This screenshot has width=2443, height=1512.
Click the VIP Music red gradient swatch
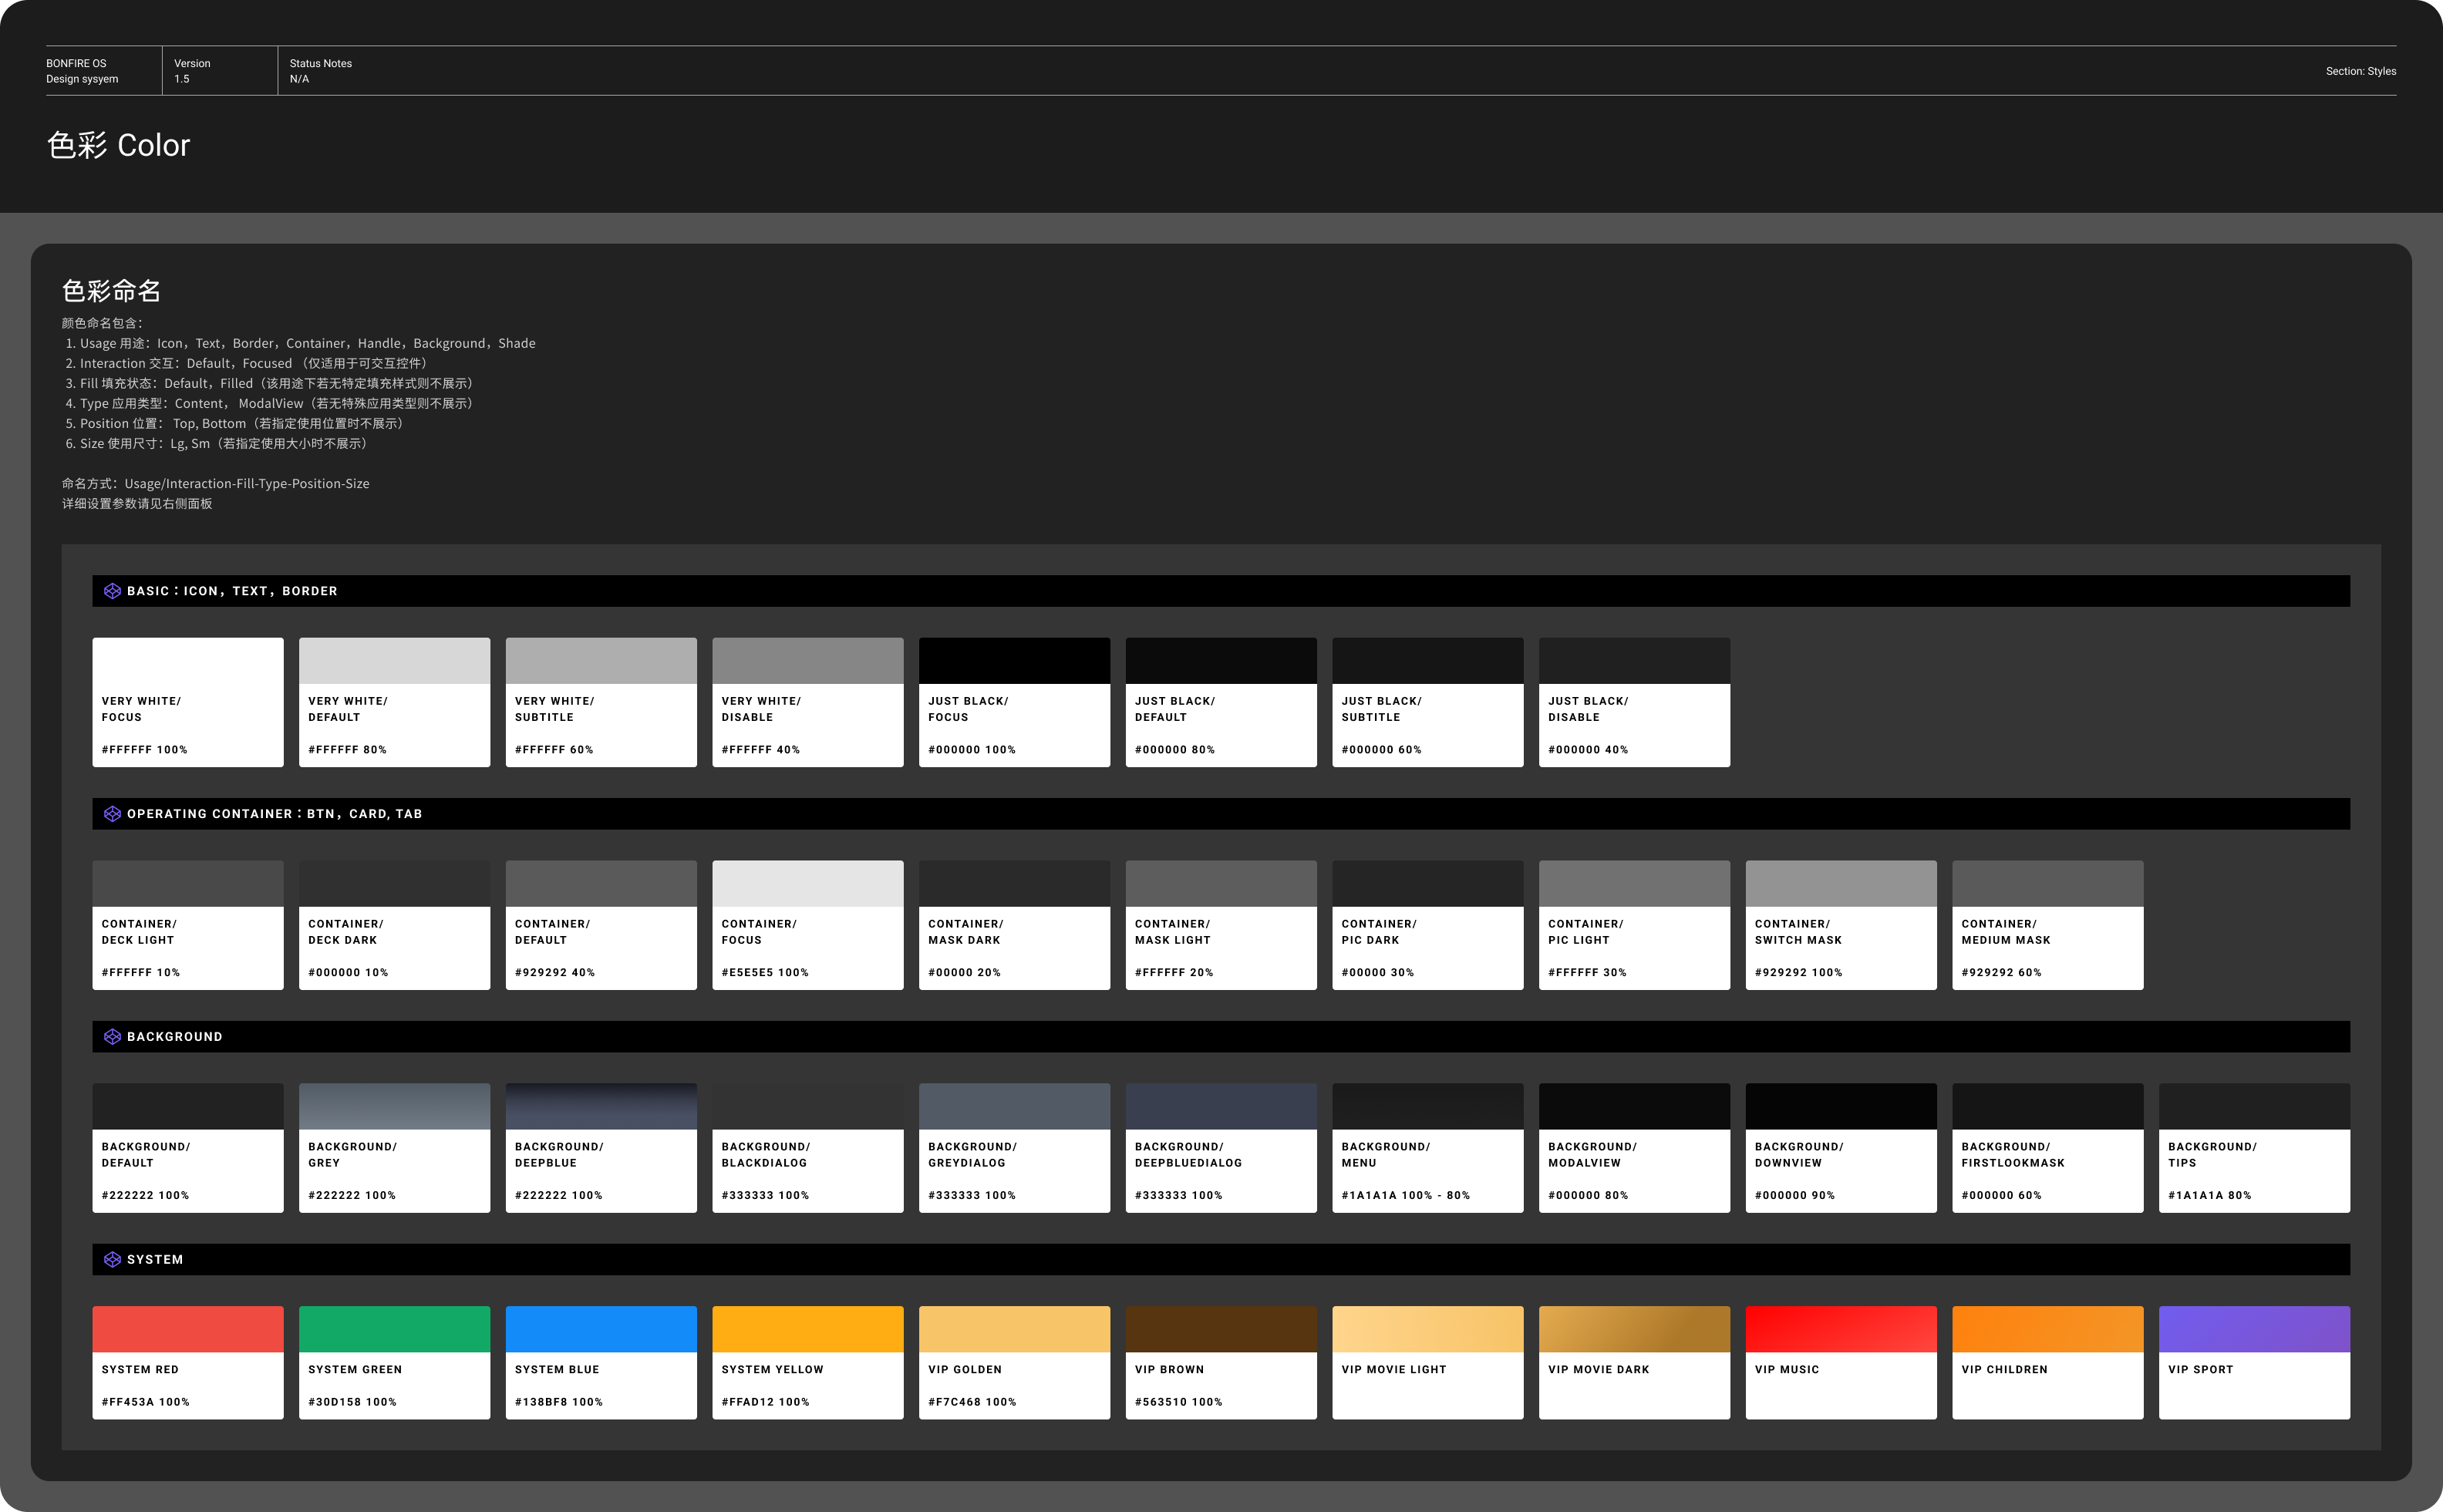click(1841, 1329)
